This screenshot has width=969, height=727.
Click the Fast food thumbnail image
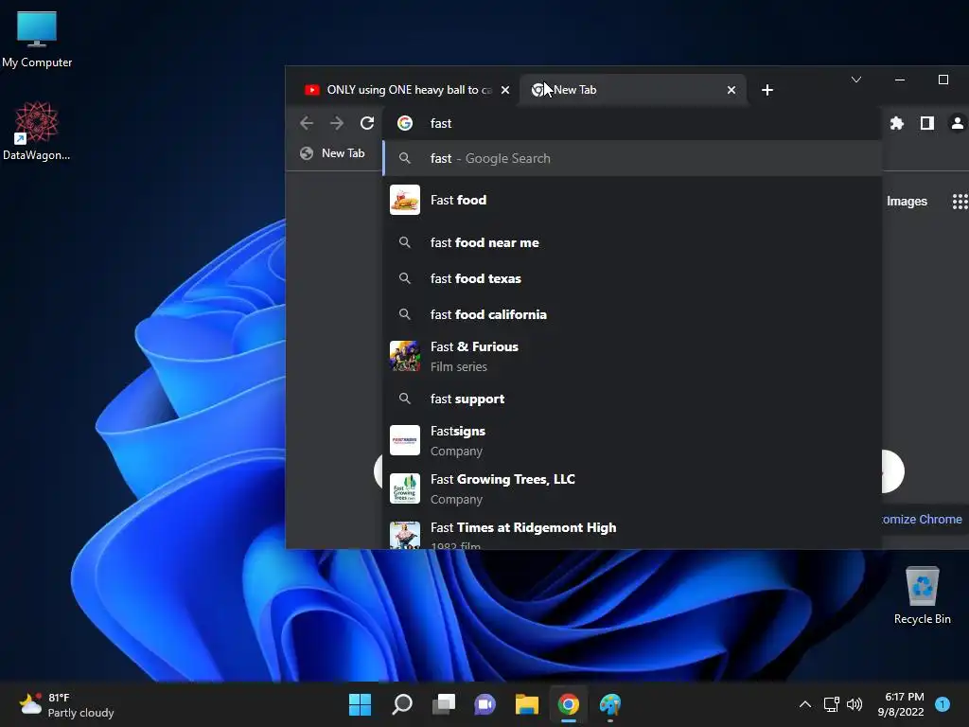point(405,200)
